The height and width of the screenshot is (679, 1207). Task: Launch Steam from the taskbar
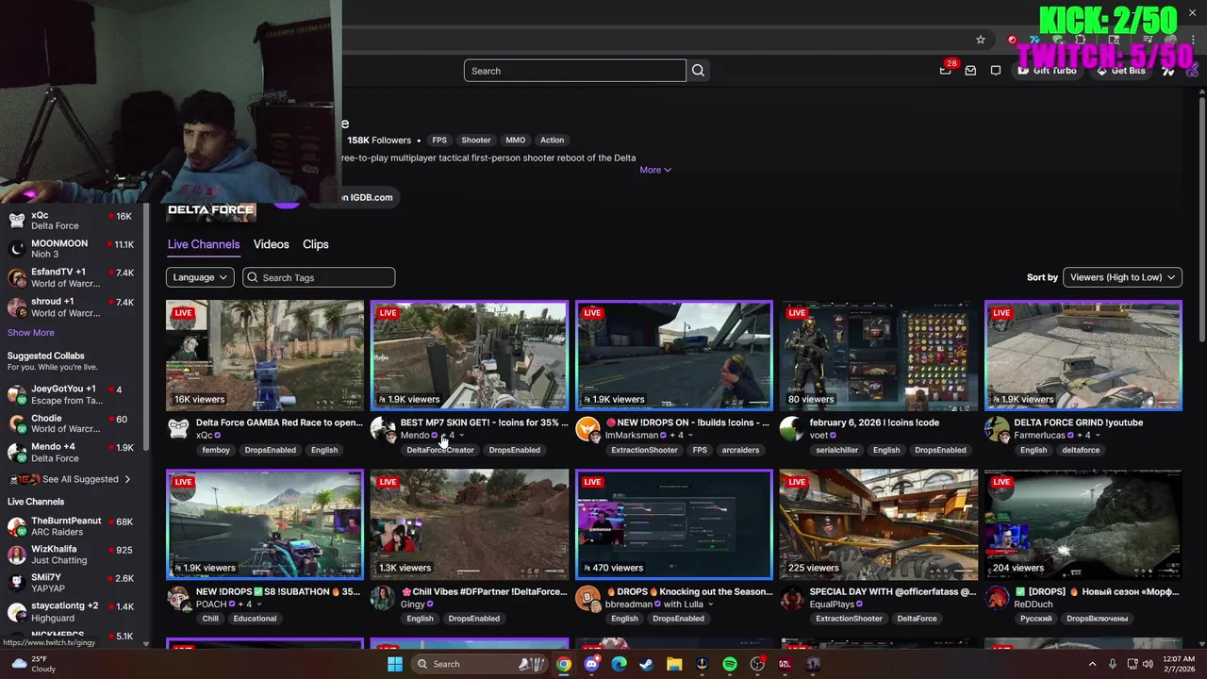tap(646, 664)
